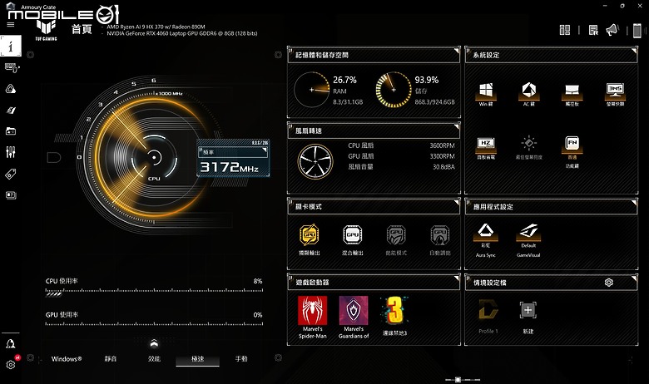This screenshot has height=384, width=649.
Task: Select 混合輸出 GPU mode
Action: 353,239
